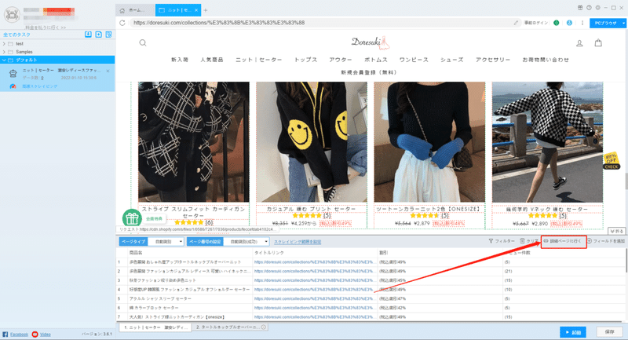Open the アウター menu item
This screenshot has width=628, height=340.
click(x=341, y=60)
